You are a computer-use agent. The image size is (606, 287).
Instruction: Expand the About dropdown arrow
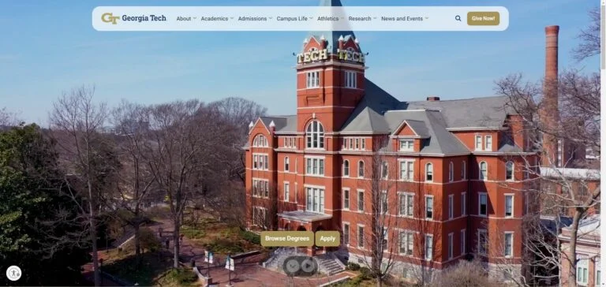(194, 18)
